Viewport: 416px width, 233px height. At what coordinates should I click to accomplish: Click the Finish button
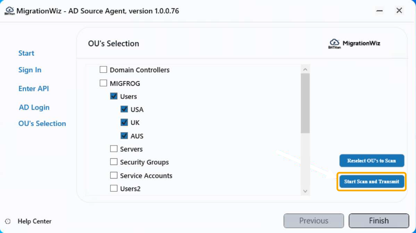[379, 221]
